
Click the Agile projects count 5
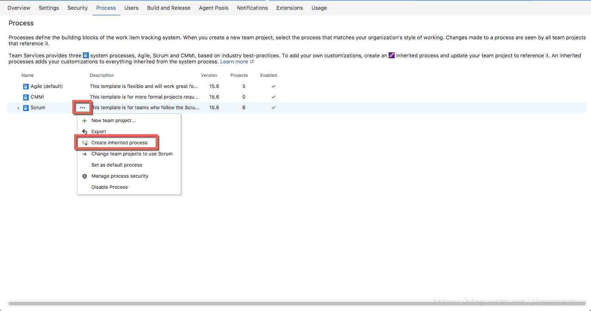(244, 86)
